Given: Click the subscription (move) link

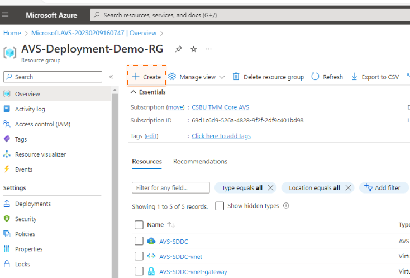Looking at the screenshot, I should click(x=175, y=107).
